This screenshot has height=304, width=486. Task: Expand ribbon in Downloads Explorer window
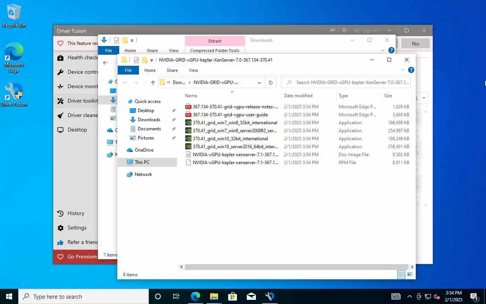(383, 50)
